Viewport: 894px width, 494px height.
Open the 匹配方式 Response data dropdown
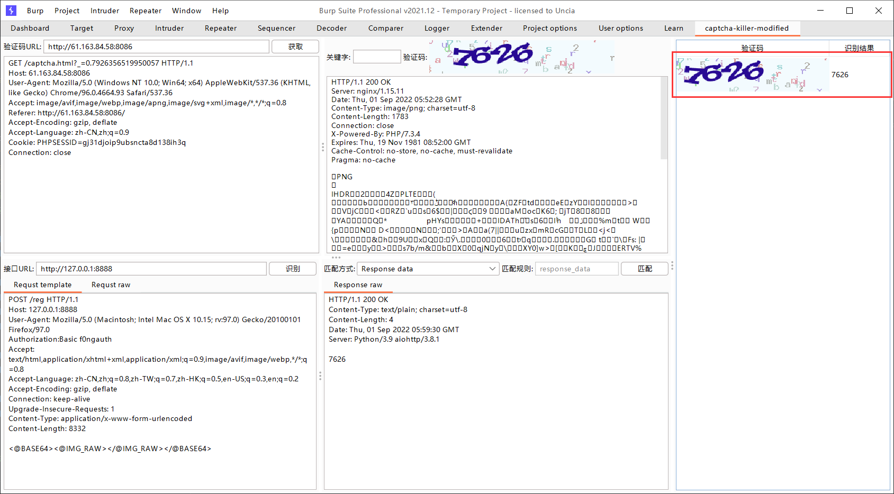coord(428,269)
